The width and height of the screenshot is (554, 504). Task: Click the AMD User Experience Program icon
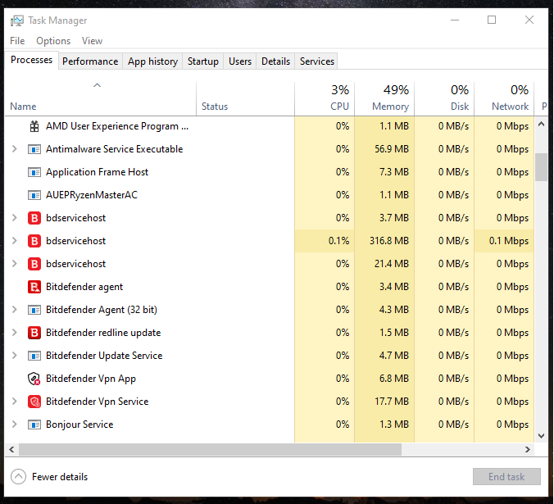(34, 126)
